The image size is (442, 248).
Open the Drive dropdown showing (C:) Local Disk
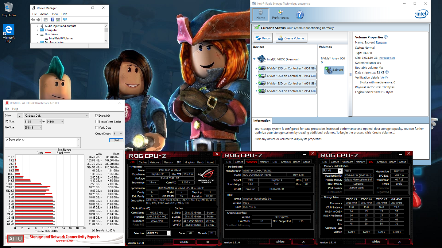click(56, 116)
